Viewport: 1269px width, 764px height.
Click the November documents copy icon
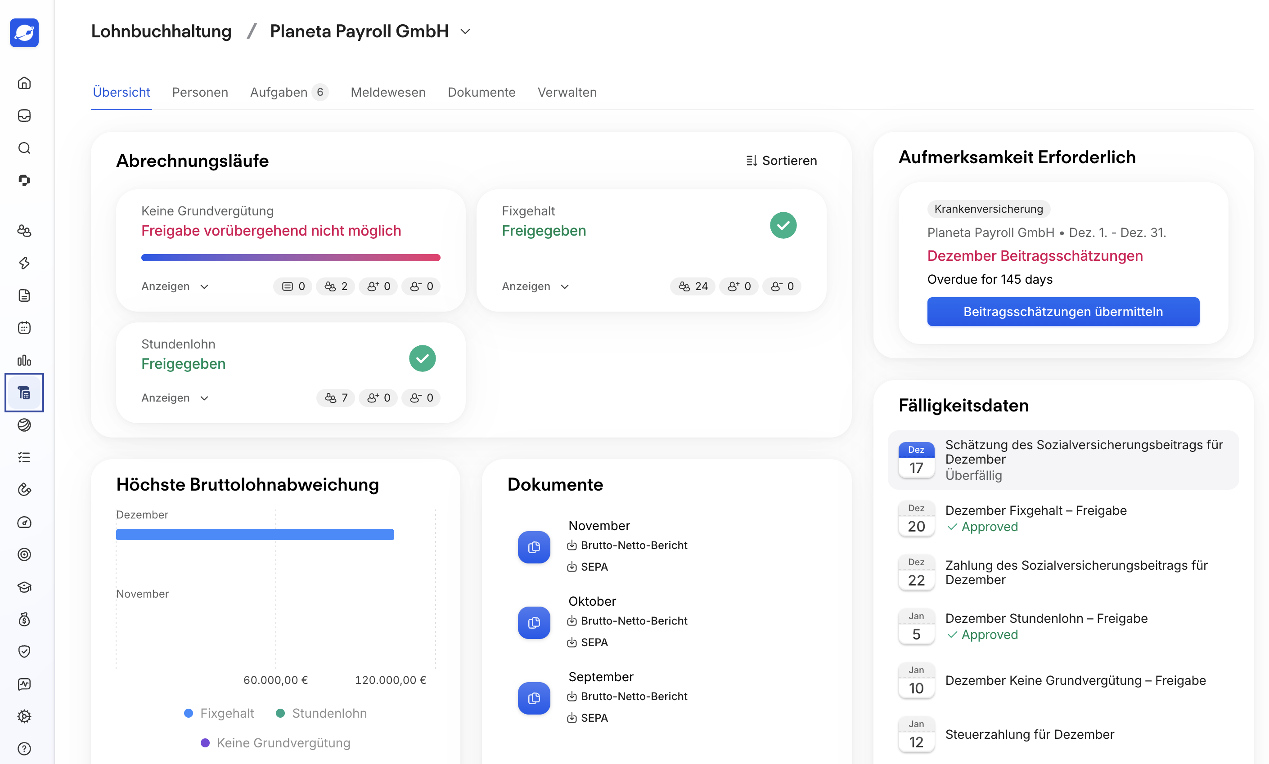[534, 547]
